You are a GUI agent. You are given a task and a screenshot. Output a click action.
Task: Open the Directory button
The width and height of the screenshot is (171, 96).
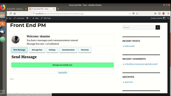click(x=85, y=50)
